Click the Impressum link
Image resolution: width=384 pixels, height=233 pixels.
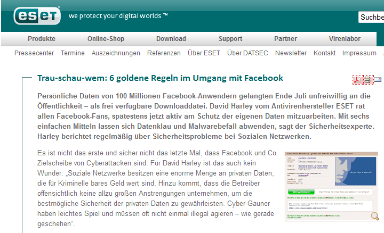[359, 53]
